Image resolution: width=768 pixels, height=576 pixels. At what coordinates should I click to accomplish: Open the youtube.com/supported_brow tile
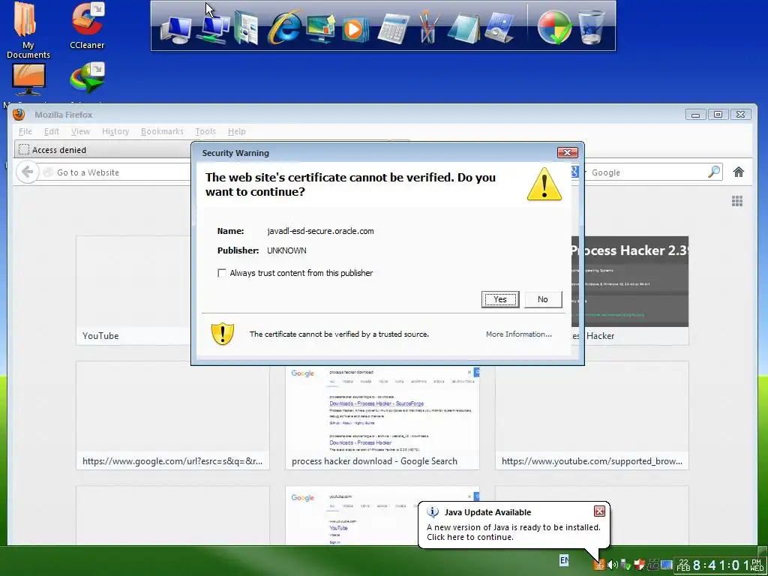[x=592, y=415]
